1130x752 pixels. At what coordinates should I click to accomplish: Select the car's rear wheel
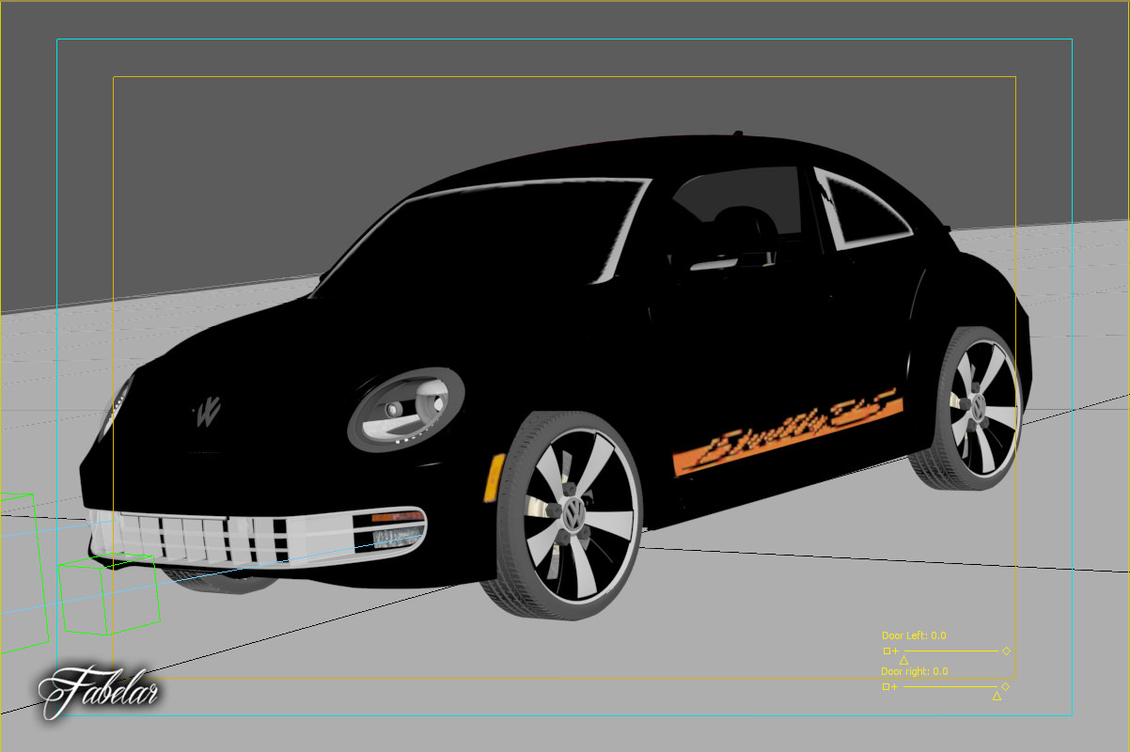[973, 409]
